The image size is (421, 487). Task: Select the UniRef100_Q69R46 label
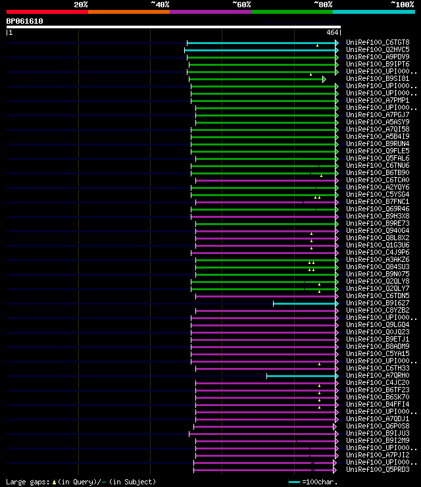coord(378,209)
